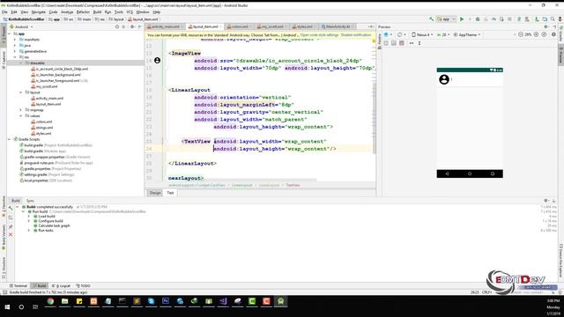Screen dimensions: 564x317
Task: Open Search Everywhere magnifier in toolbar
Action: tap(553, 19)
